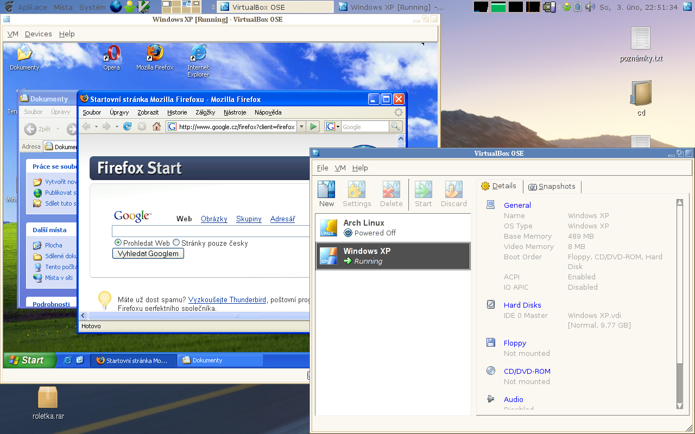Click Firefox Back arrow button
This screenshot has height=434, width=695.
86,126
